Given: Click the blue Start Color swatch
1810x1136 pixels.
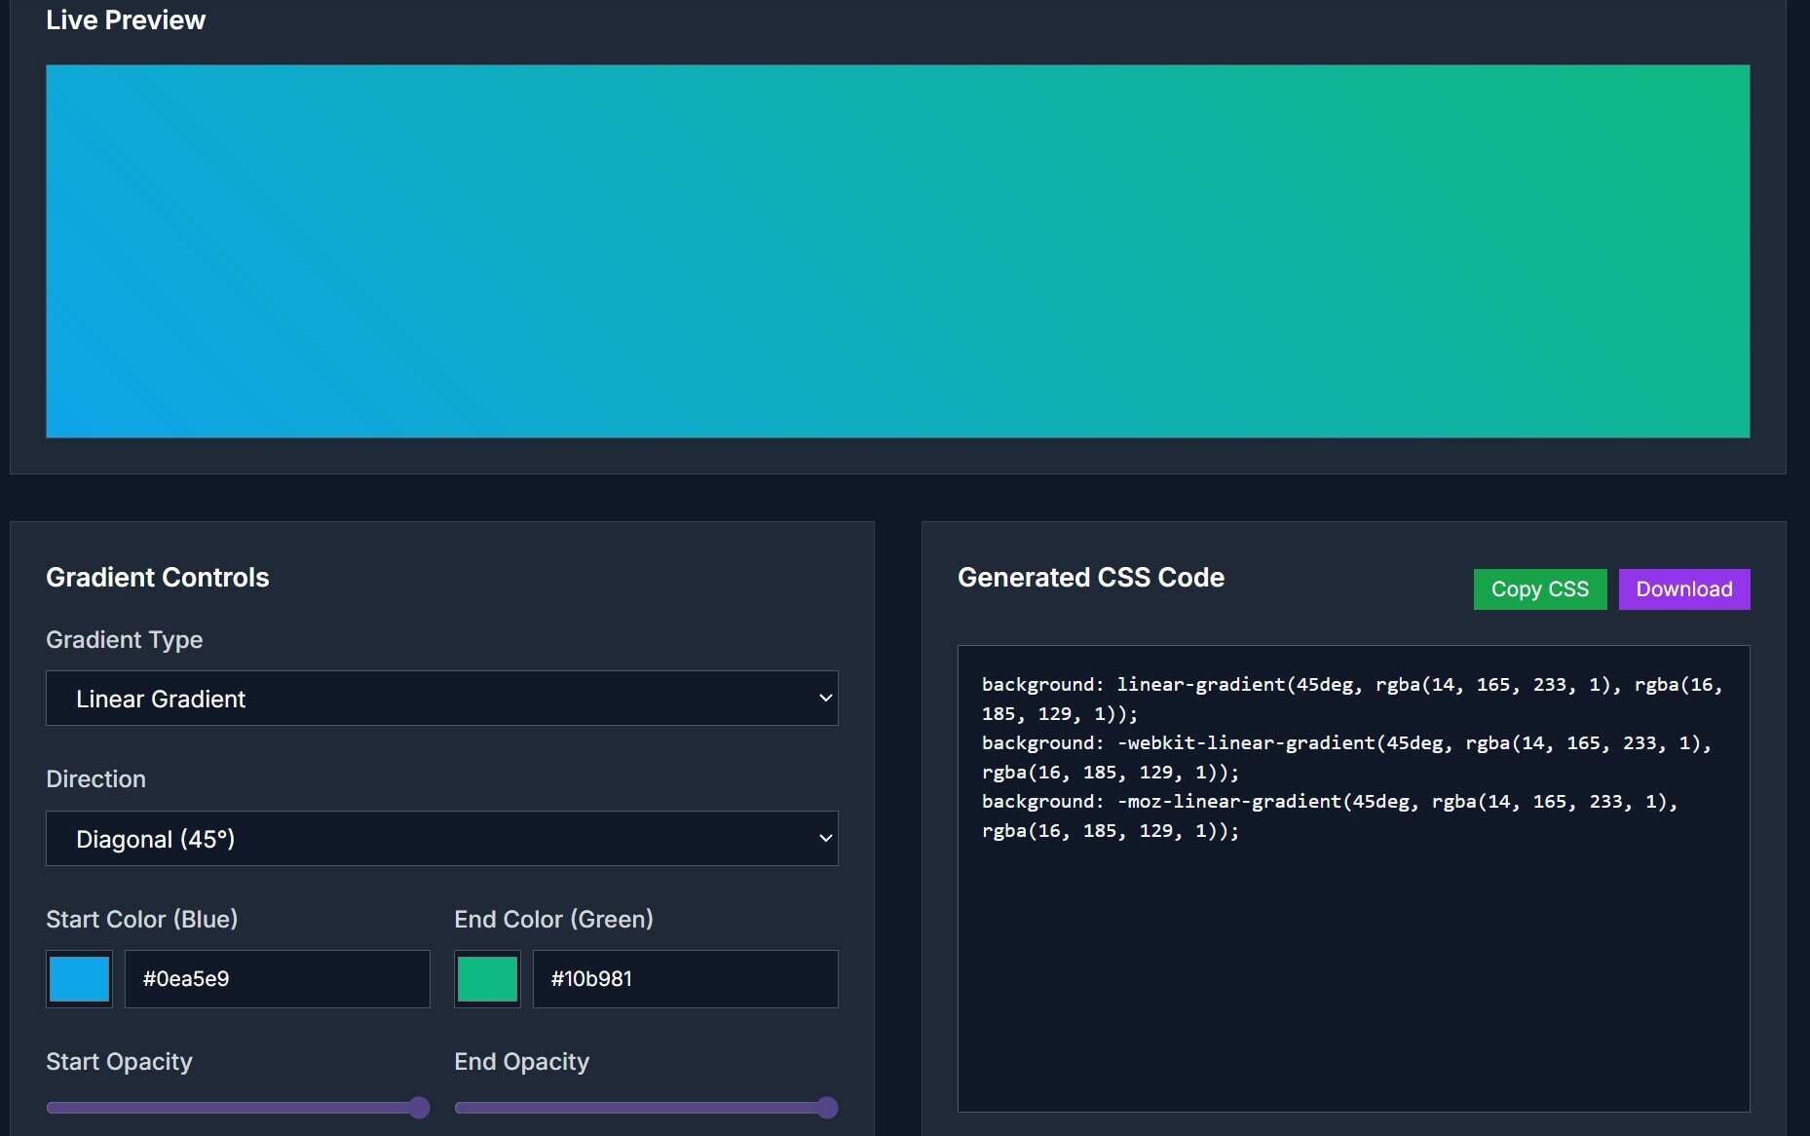Looking at the screenshot, I should click(x=79, y=979).
